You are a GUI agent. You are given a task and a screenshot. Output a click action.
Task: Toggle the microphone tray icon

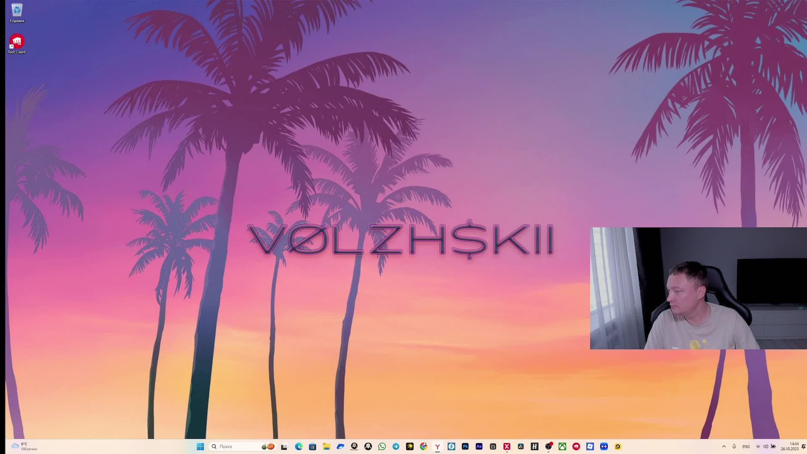click(734, 446)
